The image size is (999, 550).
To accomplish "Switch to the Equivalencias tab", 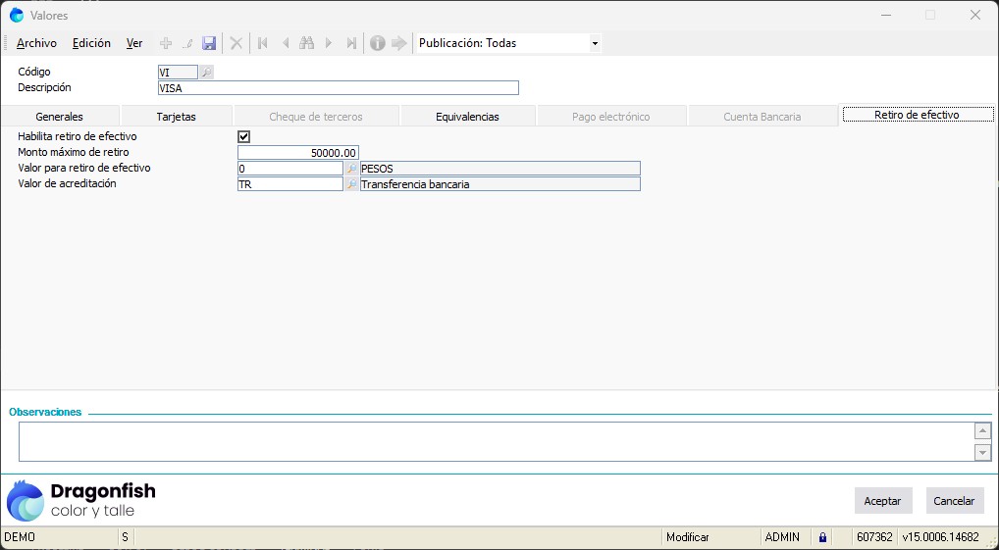I will pyautogui.click(x=467, y=116).
